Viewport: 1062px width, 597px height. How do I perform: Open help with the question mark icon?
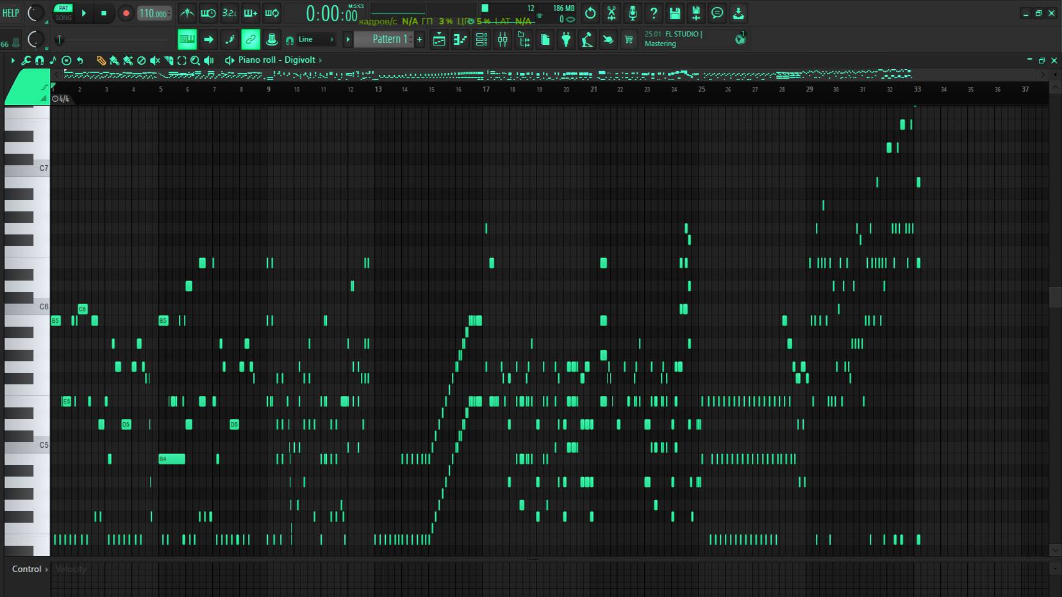click(654, 13)
